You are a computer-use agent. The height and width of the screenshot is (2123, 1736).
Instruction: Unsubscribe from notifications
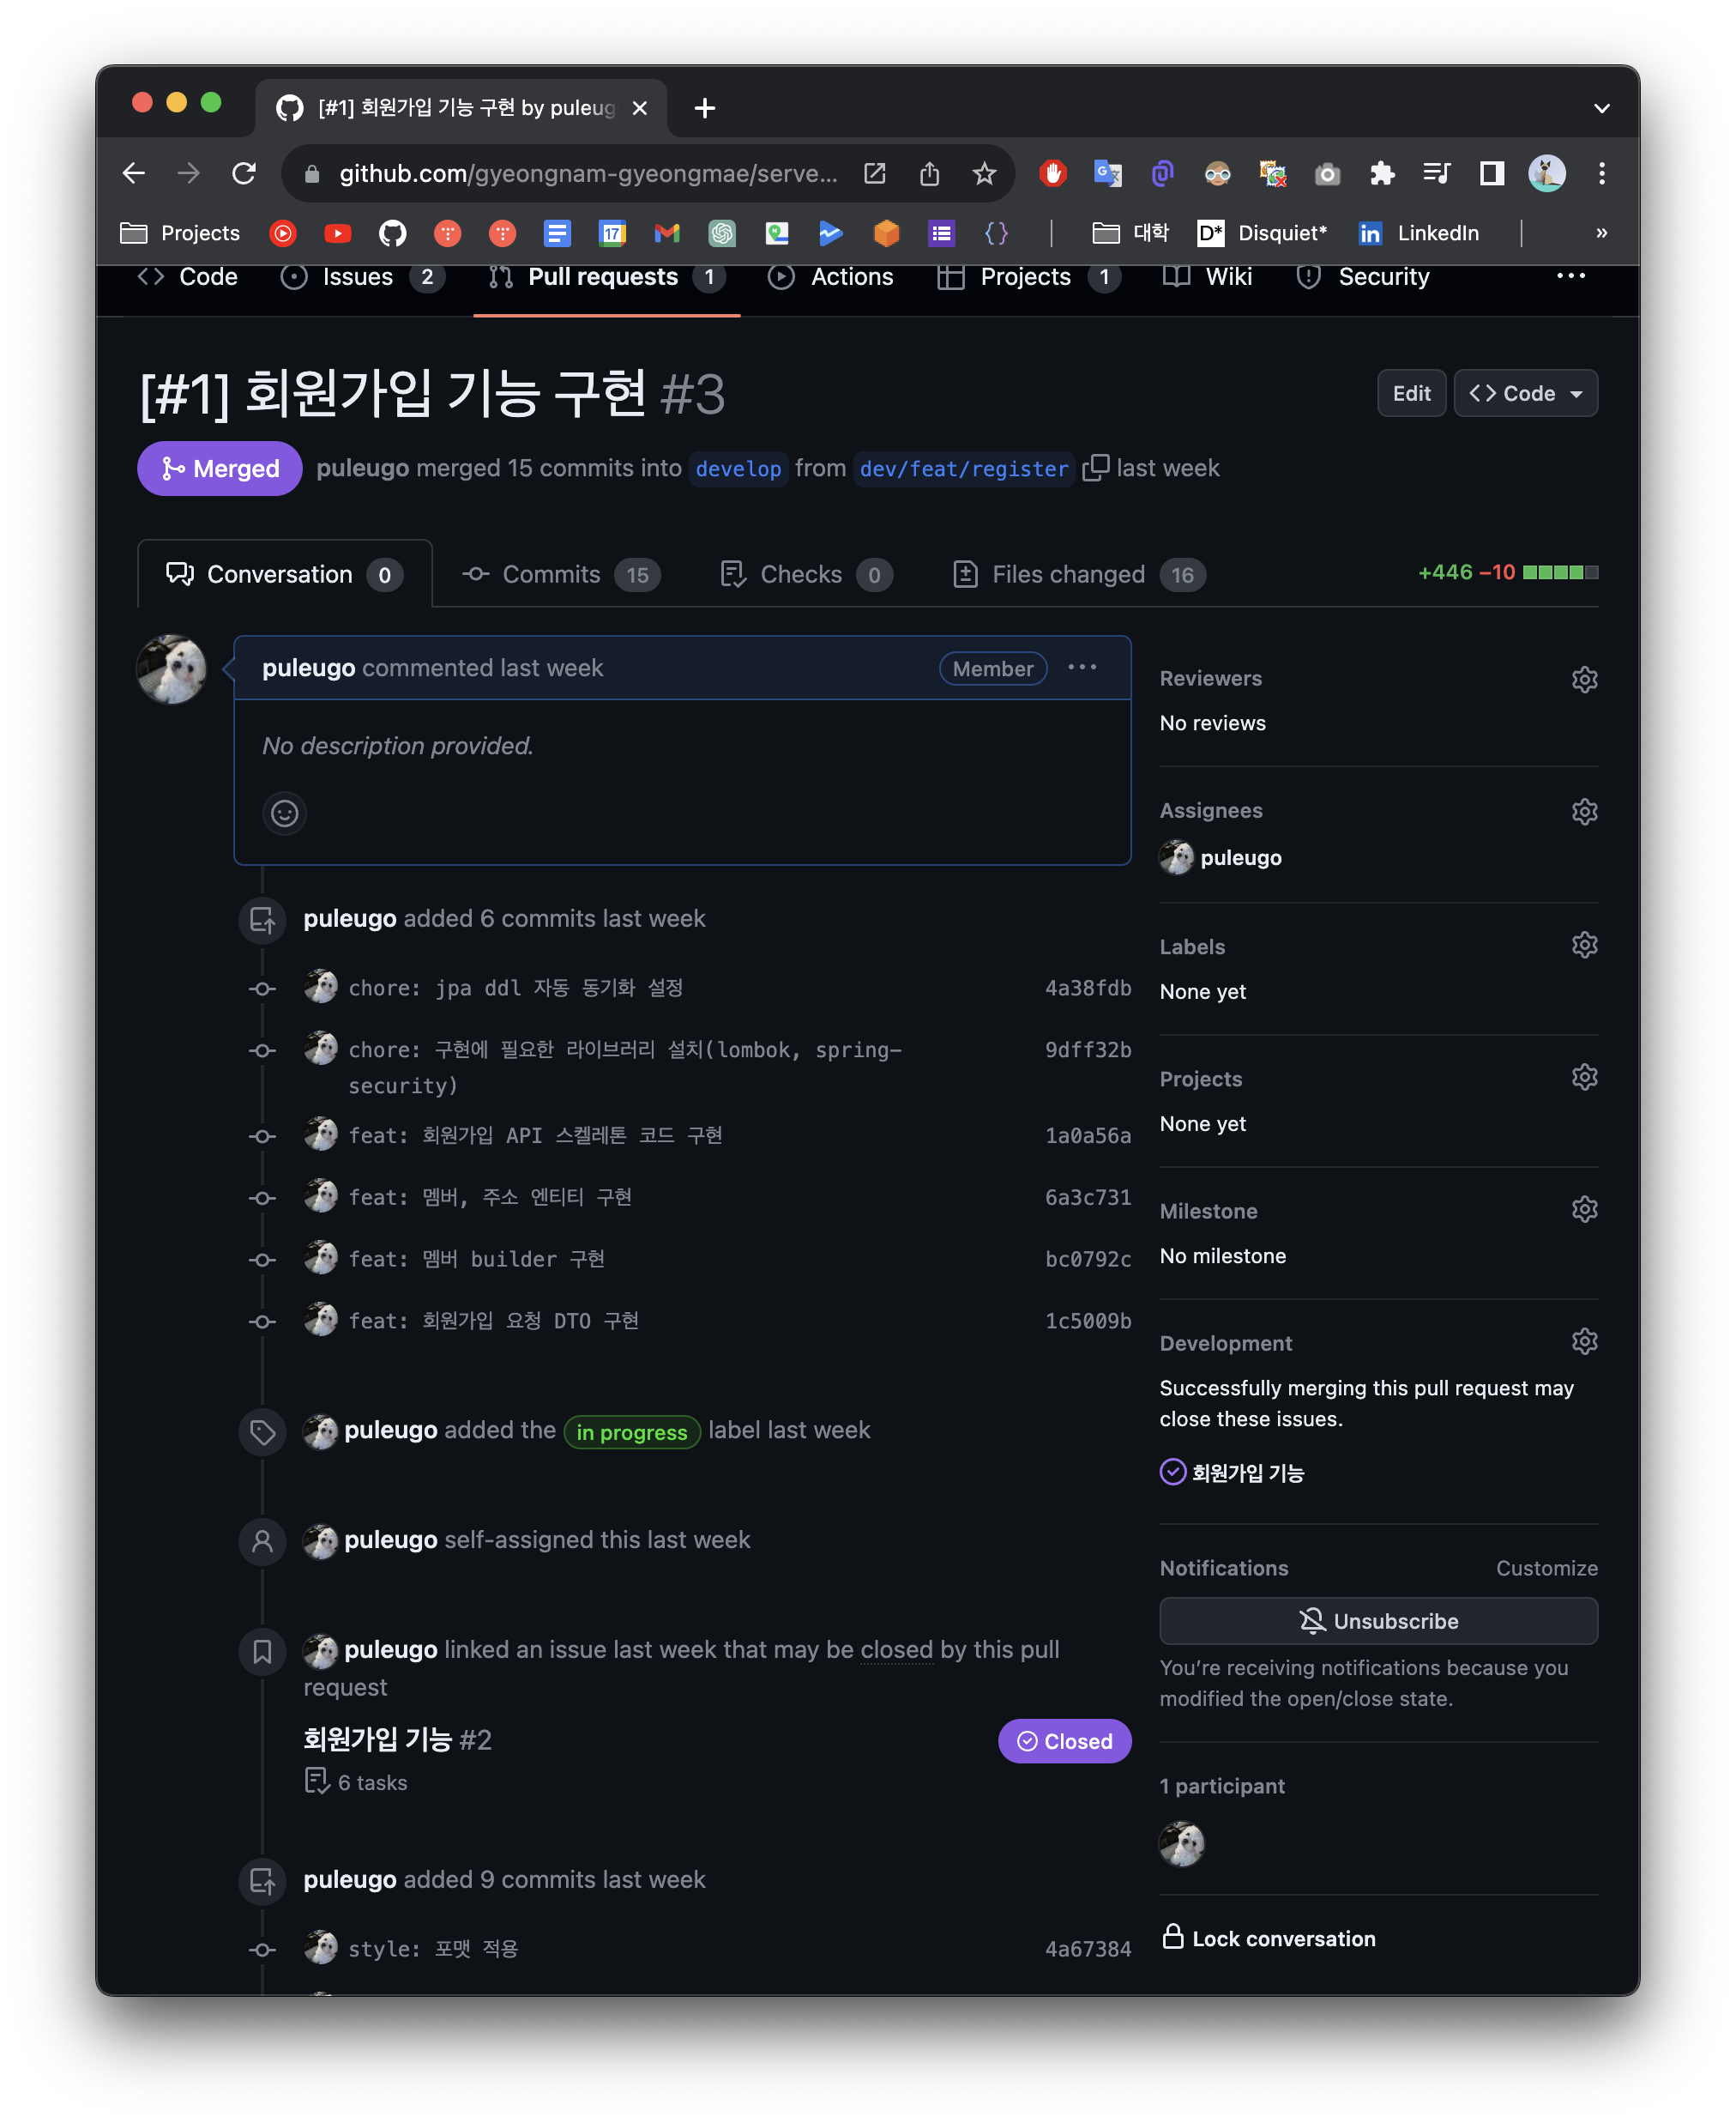[x=1377, y=1621]
